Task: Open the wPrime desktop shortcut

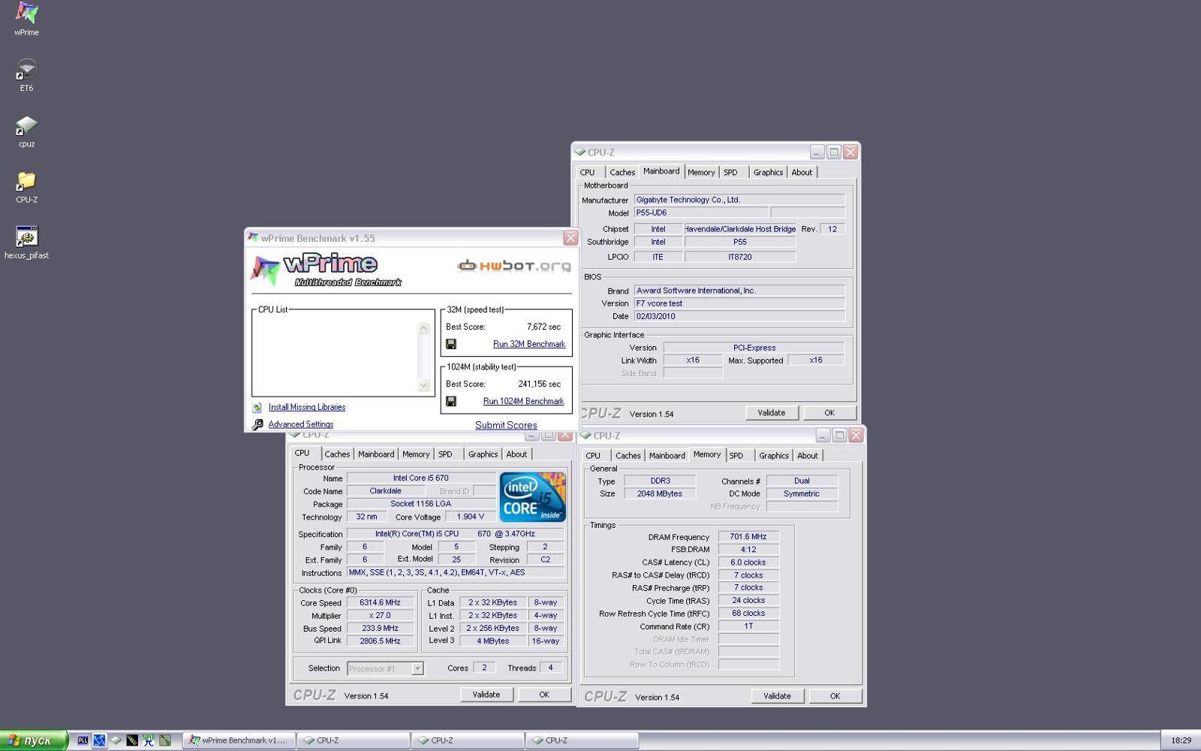Action: coord(26,19)
